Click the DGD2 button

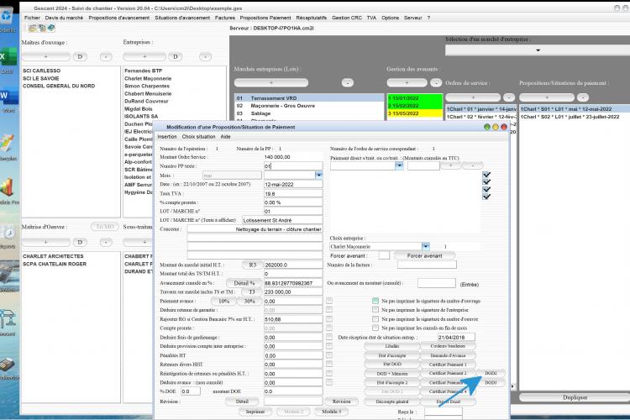point(491,373)
